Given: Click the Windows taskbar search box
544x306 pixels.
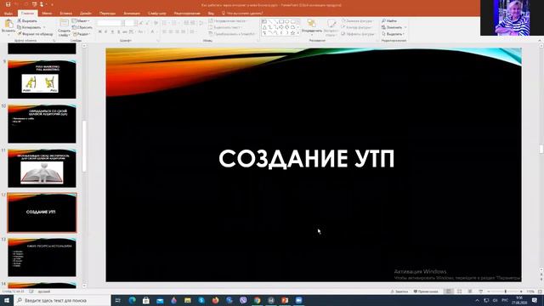Looking at the screenshot, I should pos(62,300).
